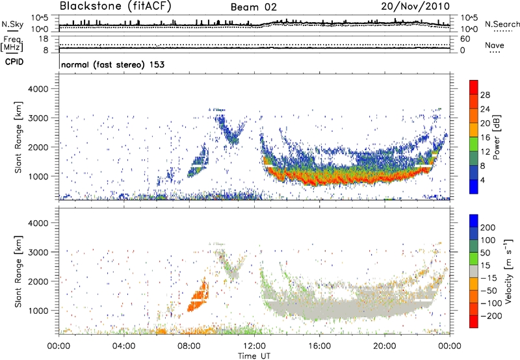Click the '−100' velocity color bar label
This screenshot has height=360, width=520.
[x=491, y=303]
